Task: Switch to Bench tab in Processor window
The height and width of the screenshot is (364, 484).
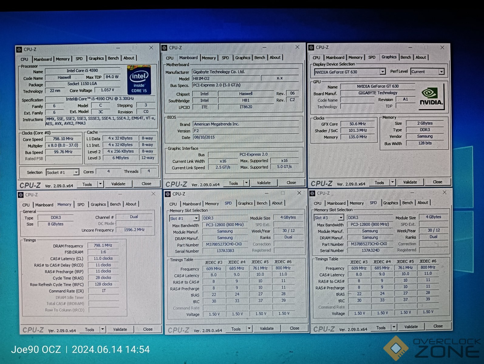Action: [x=113, y=58]
